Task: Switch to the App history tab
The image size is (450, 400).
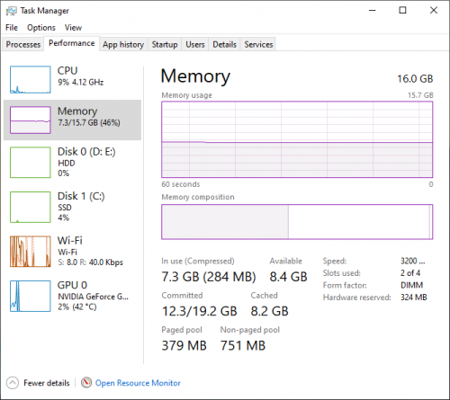Action: click(x=123, y=44)
